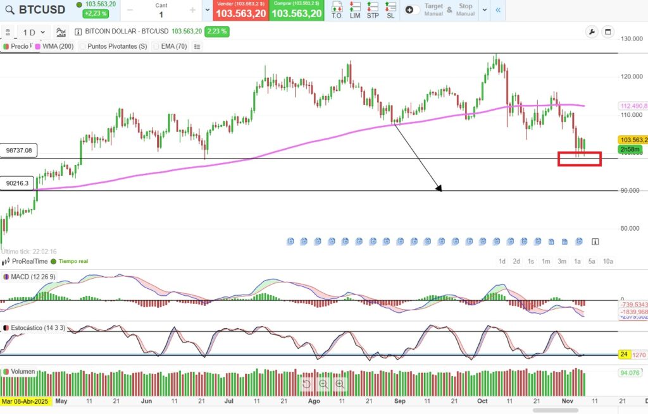The width and height of the screenshot is (648, 414).
Task: Open the undo arrow icon above volume panel
Action: [x=307, y=384]
